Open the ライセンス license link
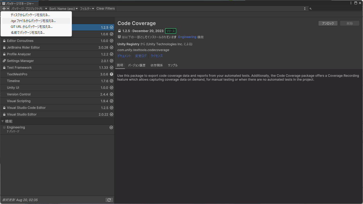This screenshot has width=363, height=204. [x=157, y=56]
